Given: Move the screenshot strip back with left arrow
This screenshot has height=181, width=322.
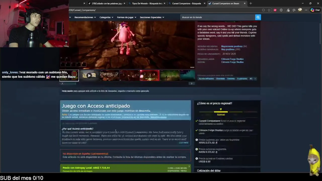Looking at the screenshot, I should point(62,83).
